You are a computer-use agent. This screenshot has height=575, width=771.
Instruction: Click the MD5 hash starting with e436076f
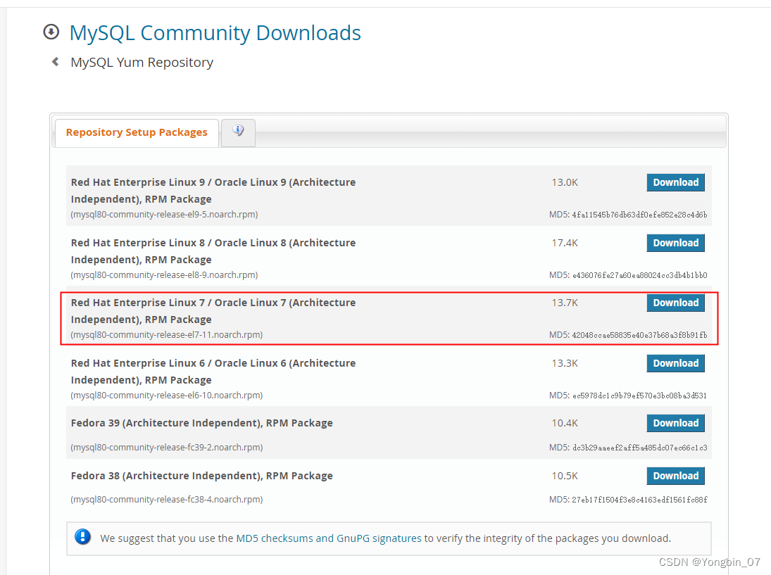point(640,275)
